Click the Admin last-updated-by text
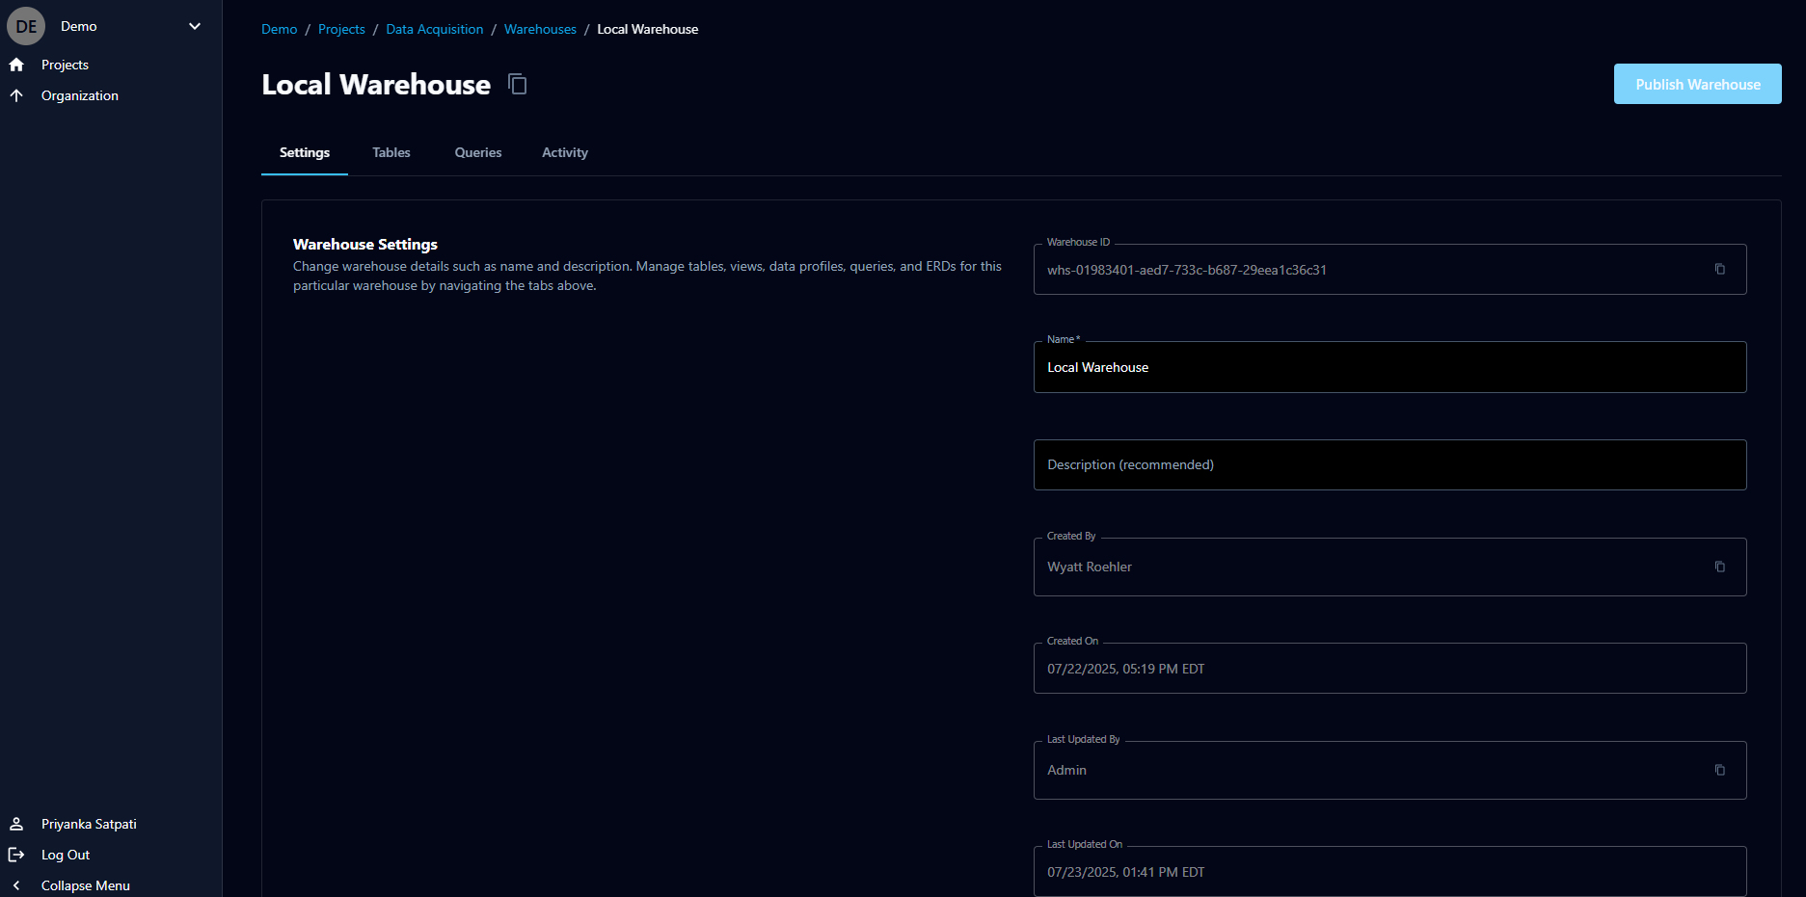 click(x=1067, y=770)
